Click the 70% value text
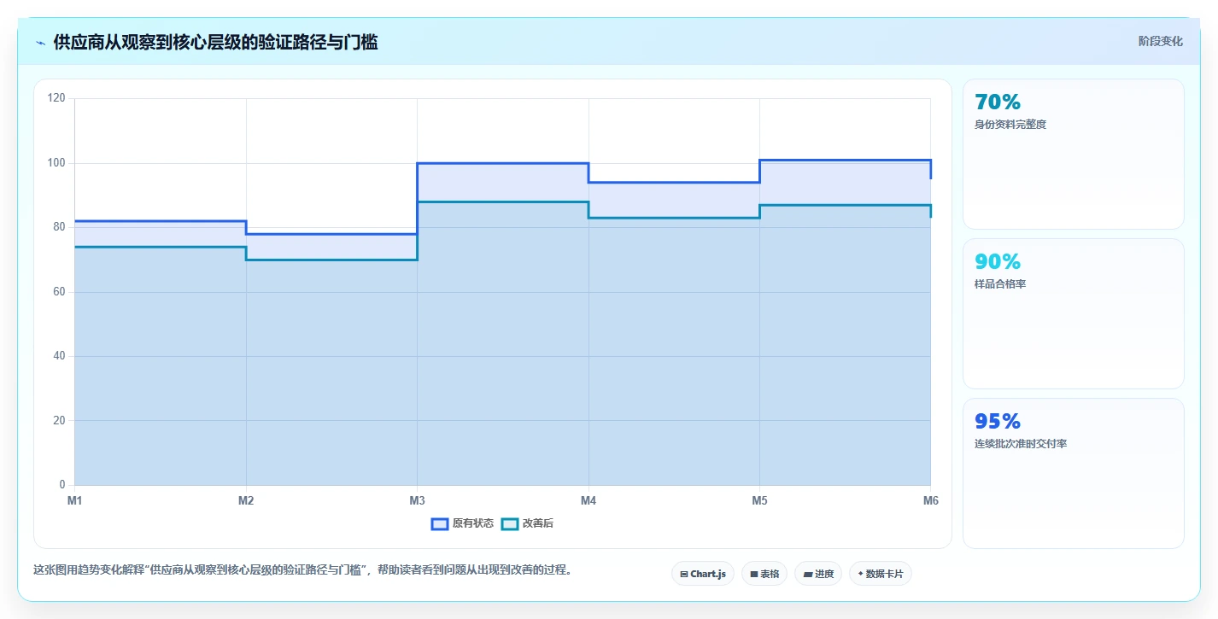The width and height of the screenshot is (1218, 619). pyautogui.click(x=998, y=102)
